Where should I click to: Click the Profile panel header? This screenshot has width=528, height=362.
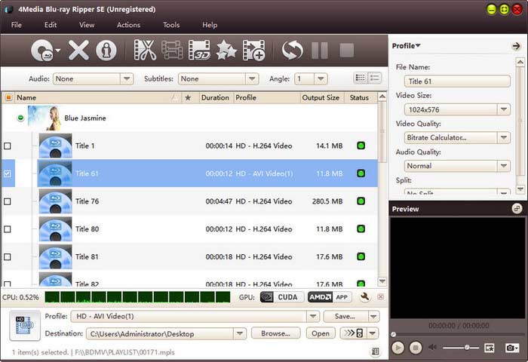(406, 46)
